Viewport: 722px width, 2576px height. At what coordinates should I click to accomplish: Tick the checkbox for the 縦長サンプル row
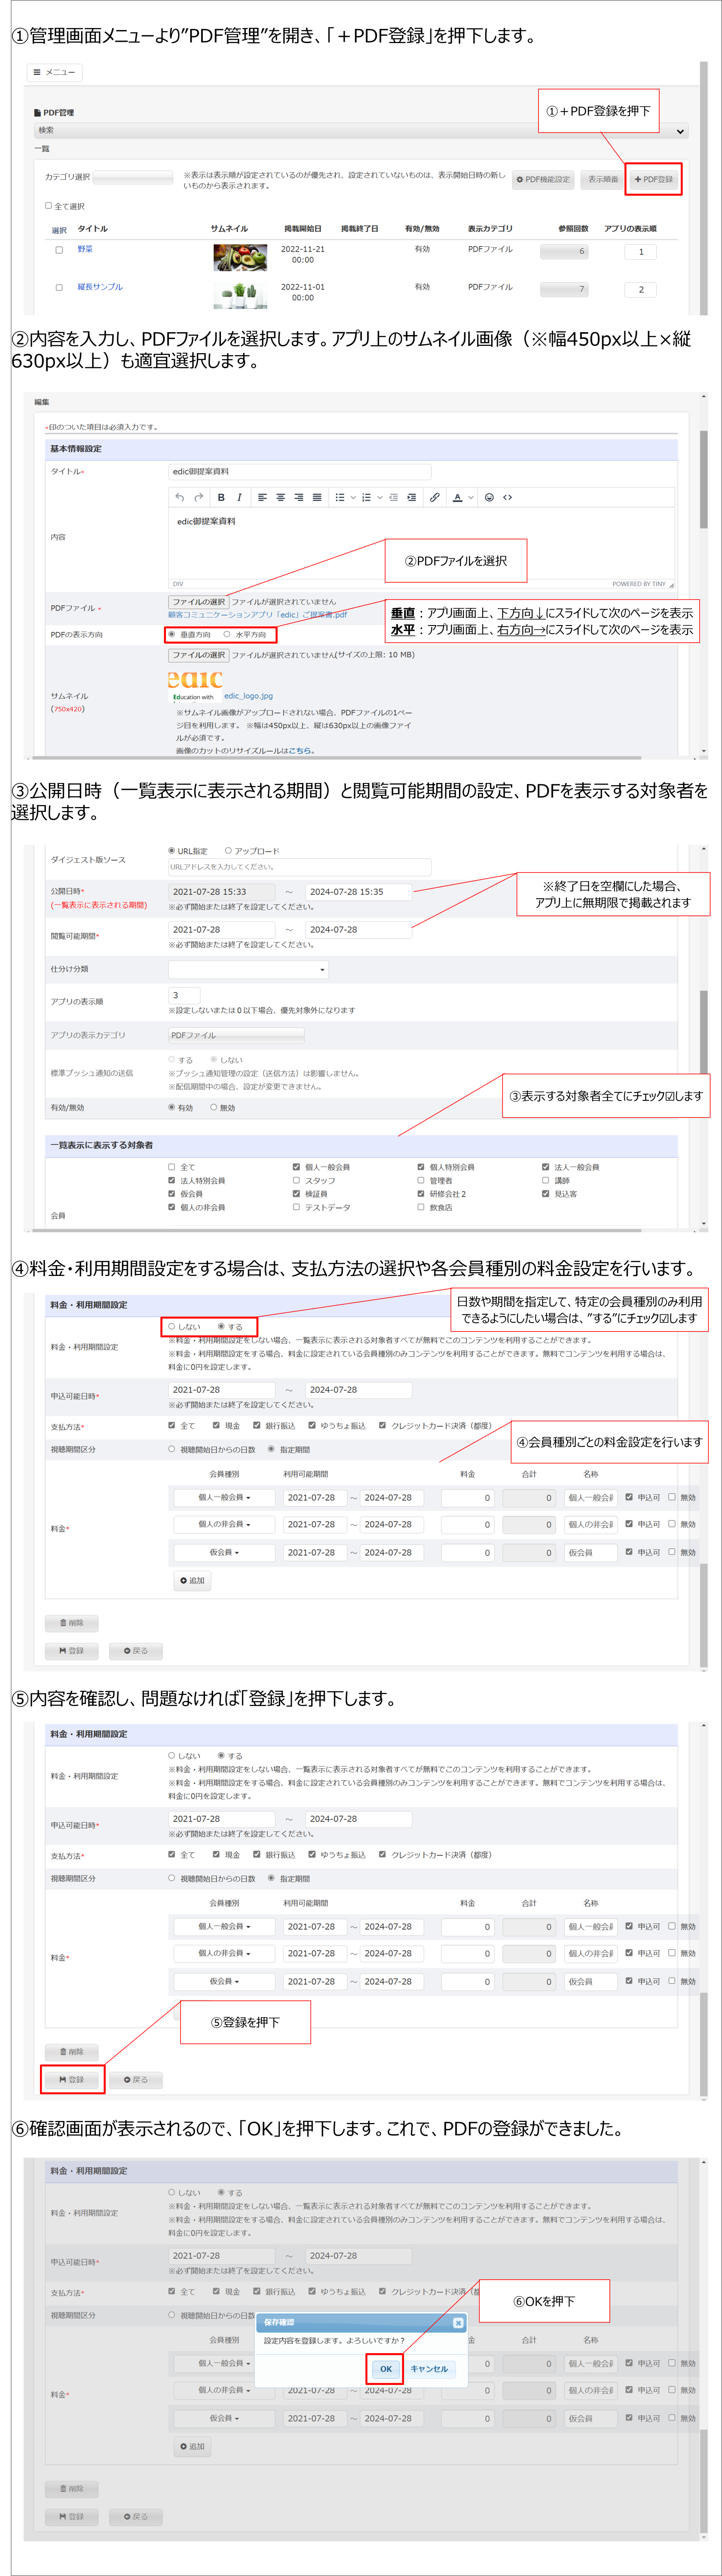click(x=59, y=288)
